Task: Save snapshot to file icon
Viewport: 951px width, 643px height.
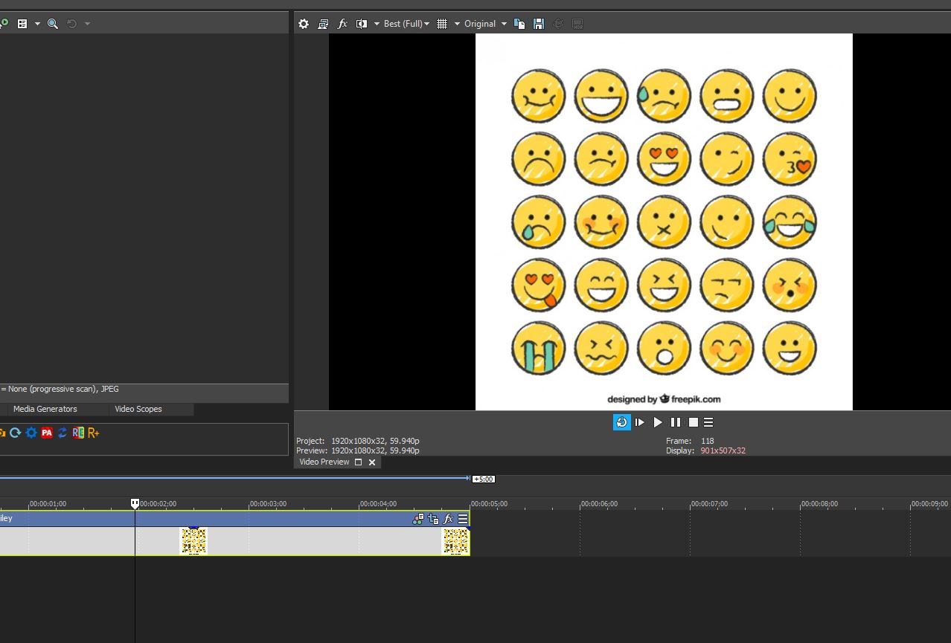Action: coord(539,24)
